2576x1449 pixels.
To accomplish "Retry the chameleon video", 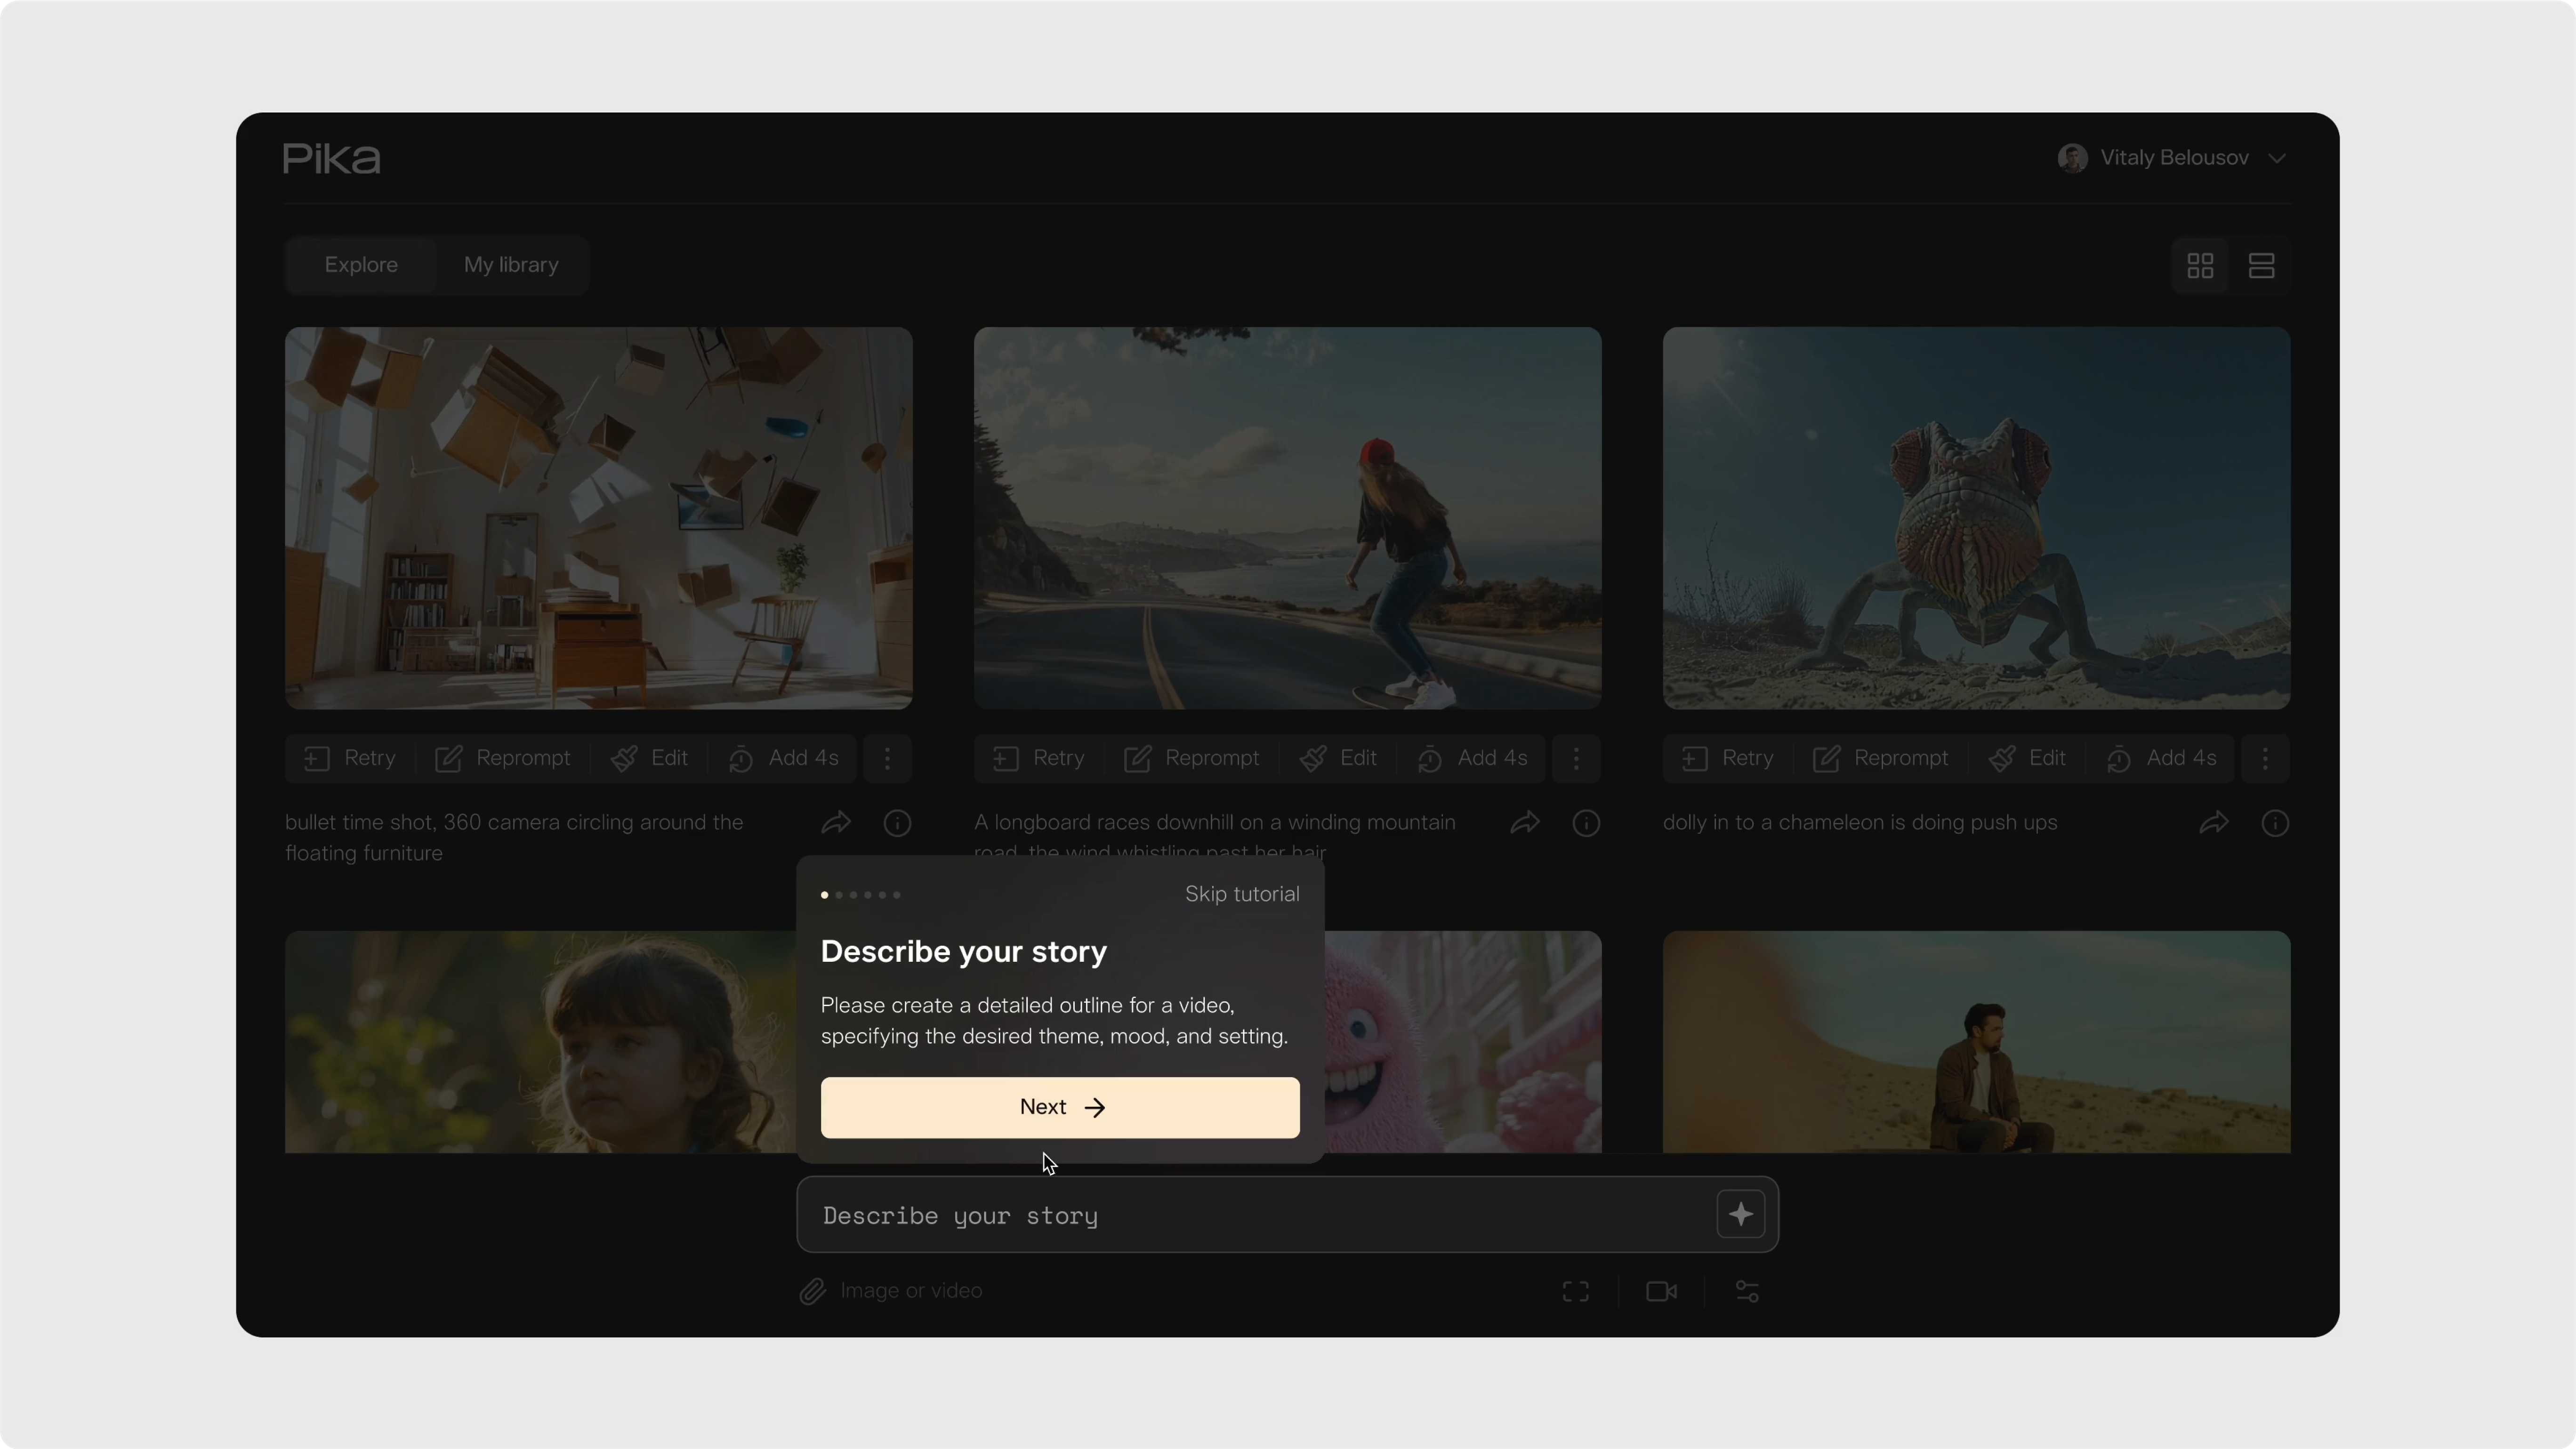I will click(1728, 758).
